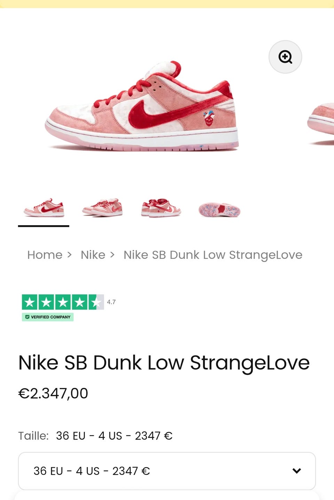
Task: Select the sole-view shoe thumbnail
Action: (x=220, y=210)
